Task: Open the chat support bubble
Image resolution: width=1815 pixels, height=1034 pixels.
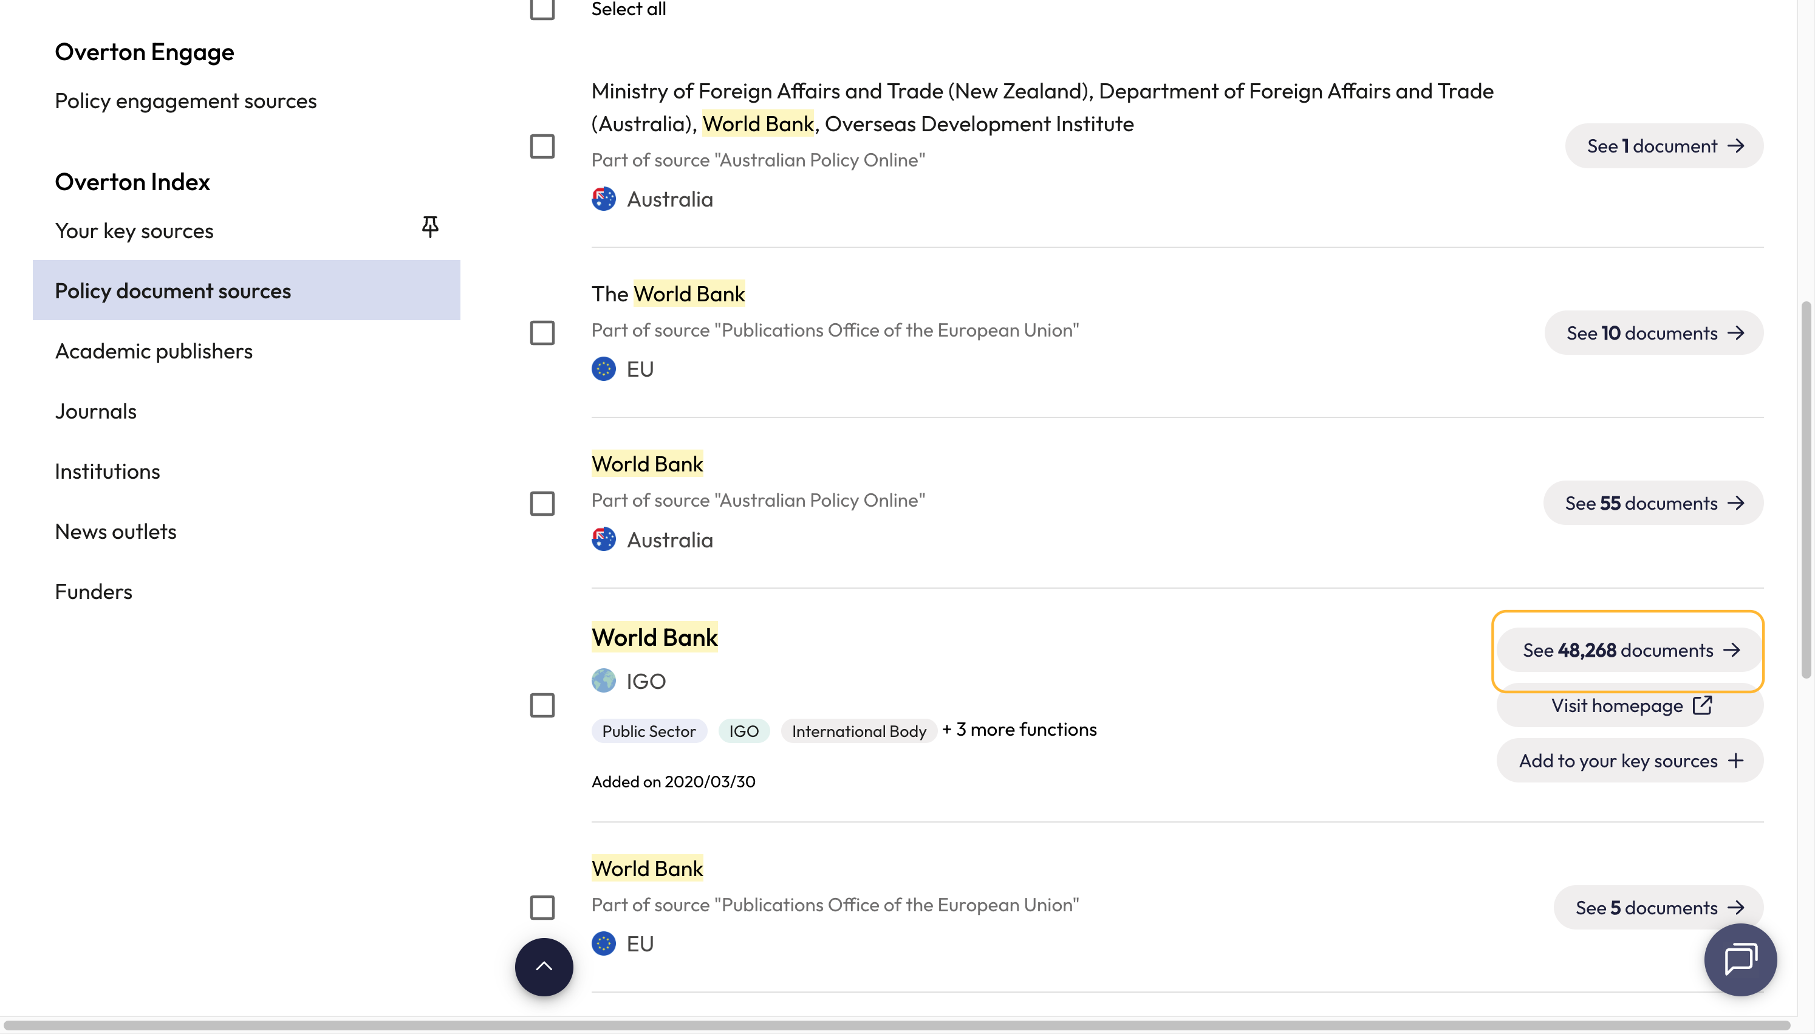Action: coord(1740,959)
